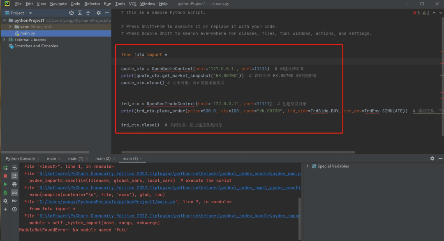Stop the running console with red square

click(5, 176)
